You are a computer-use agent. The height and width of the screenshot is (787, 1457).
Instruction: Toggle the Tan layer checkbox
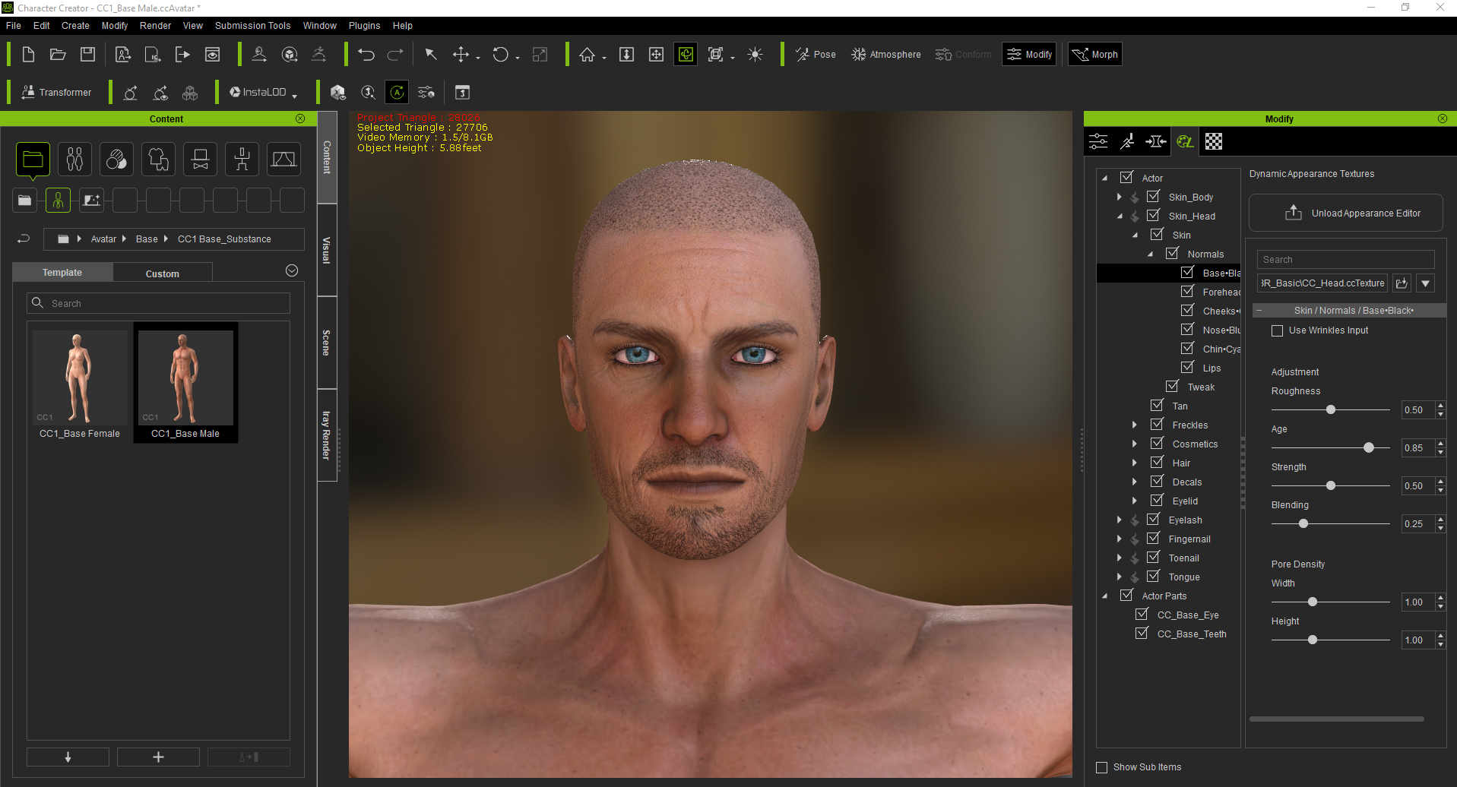[x=1157, y=406]
